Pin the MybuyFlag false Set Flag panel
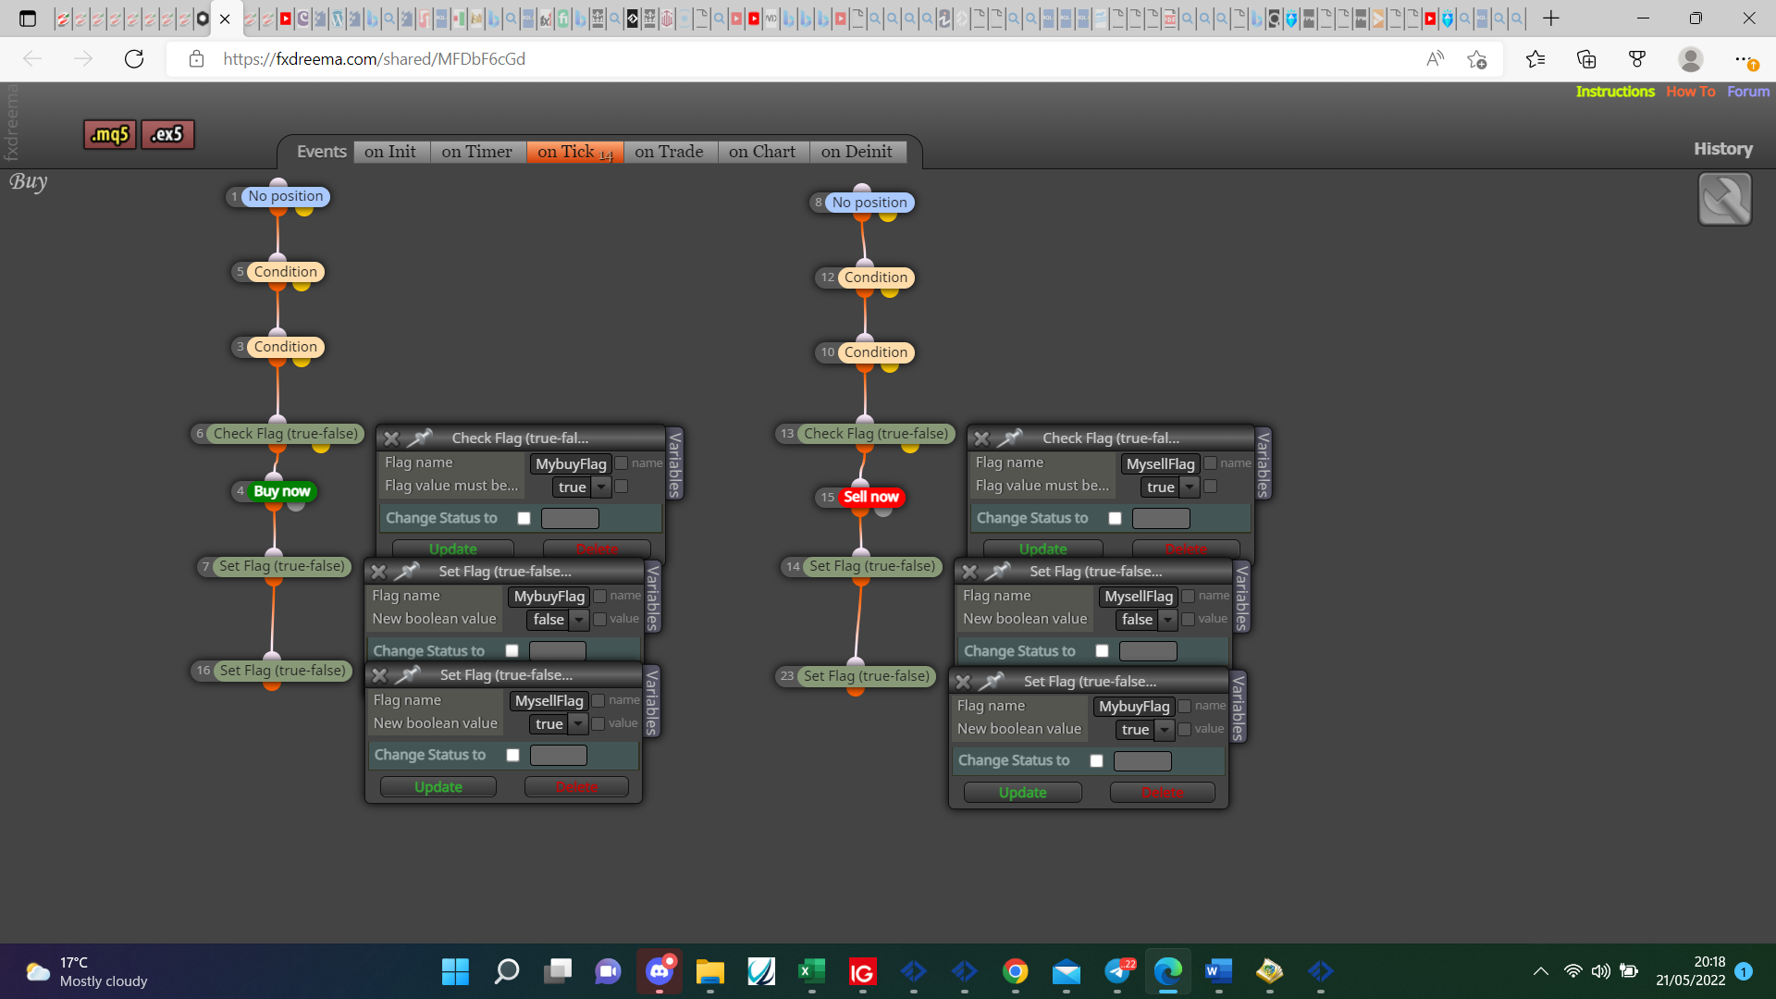1776x999 pixels. tap(407, 571)
